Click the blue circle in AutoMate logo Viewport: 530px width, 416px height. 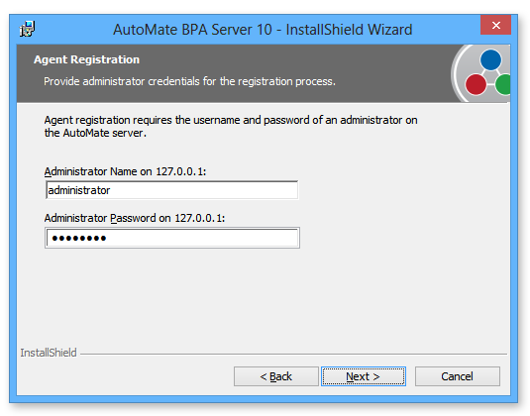(490, 59)
